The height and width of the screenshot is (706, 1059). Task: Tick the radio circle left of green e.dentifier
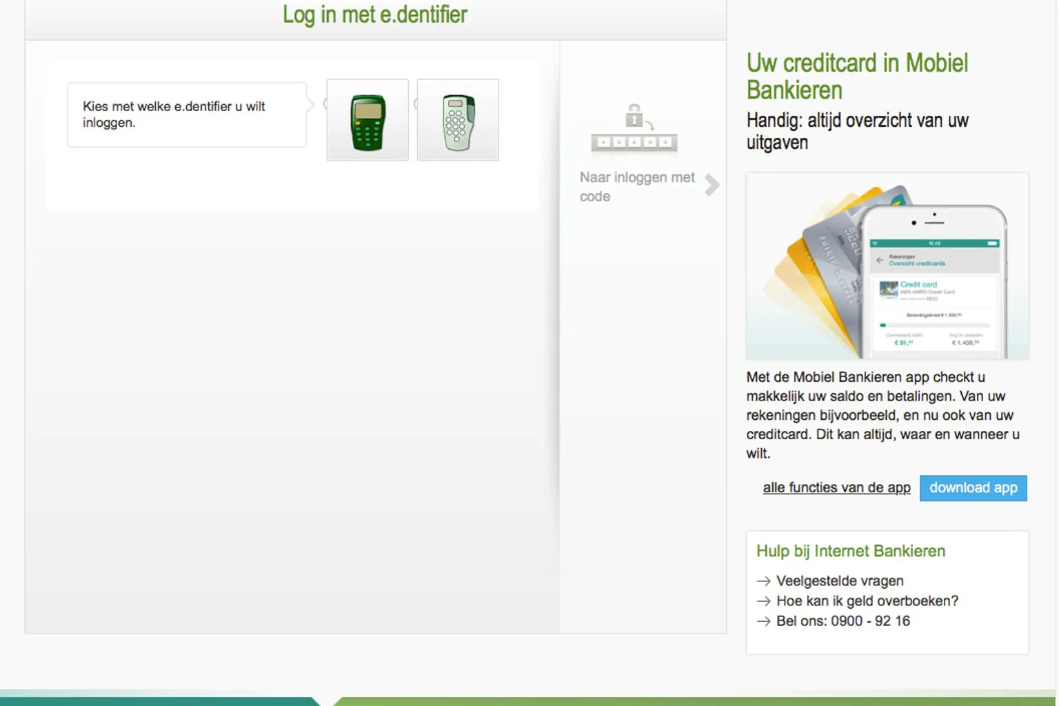pos(325,105)
